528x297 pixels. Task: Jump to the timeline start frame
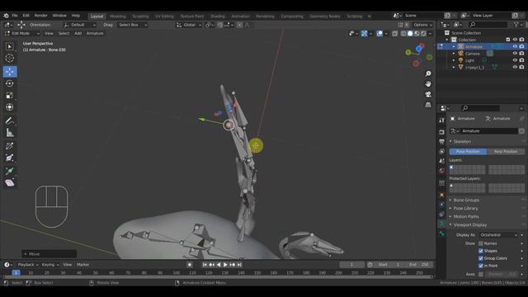[205, 265]
